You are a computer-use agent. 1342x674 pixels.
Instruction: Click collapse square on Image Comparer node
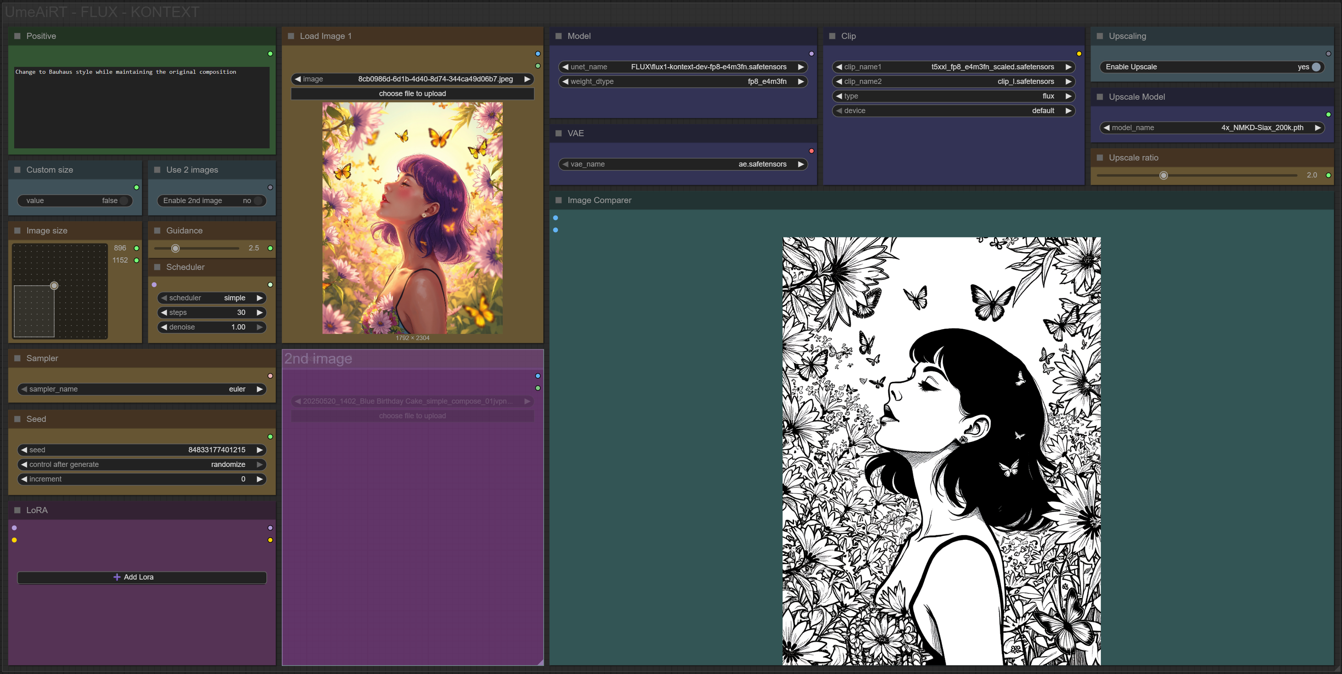(558, 200)
